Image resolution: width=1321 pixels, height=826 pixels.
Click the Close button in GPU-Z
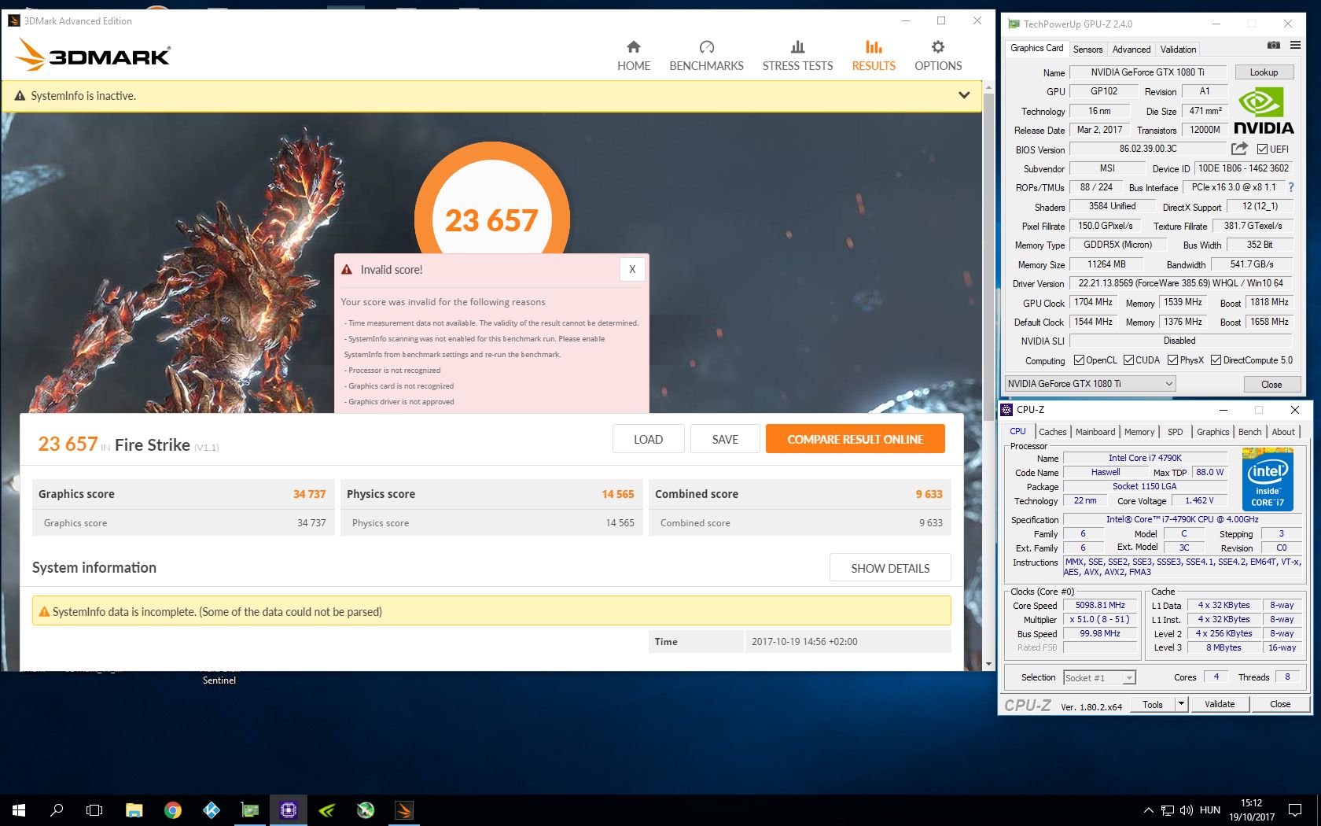point(1271,384)
